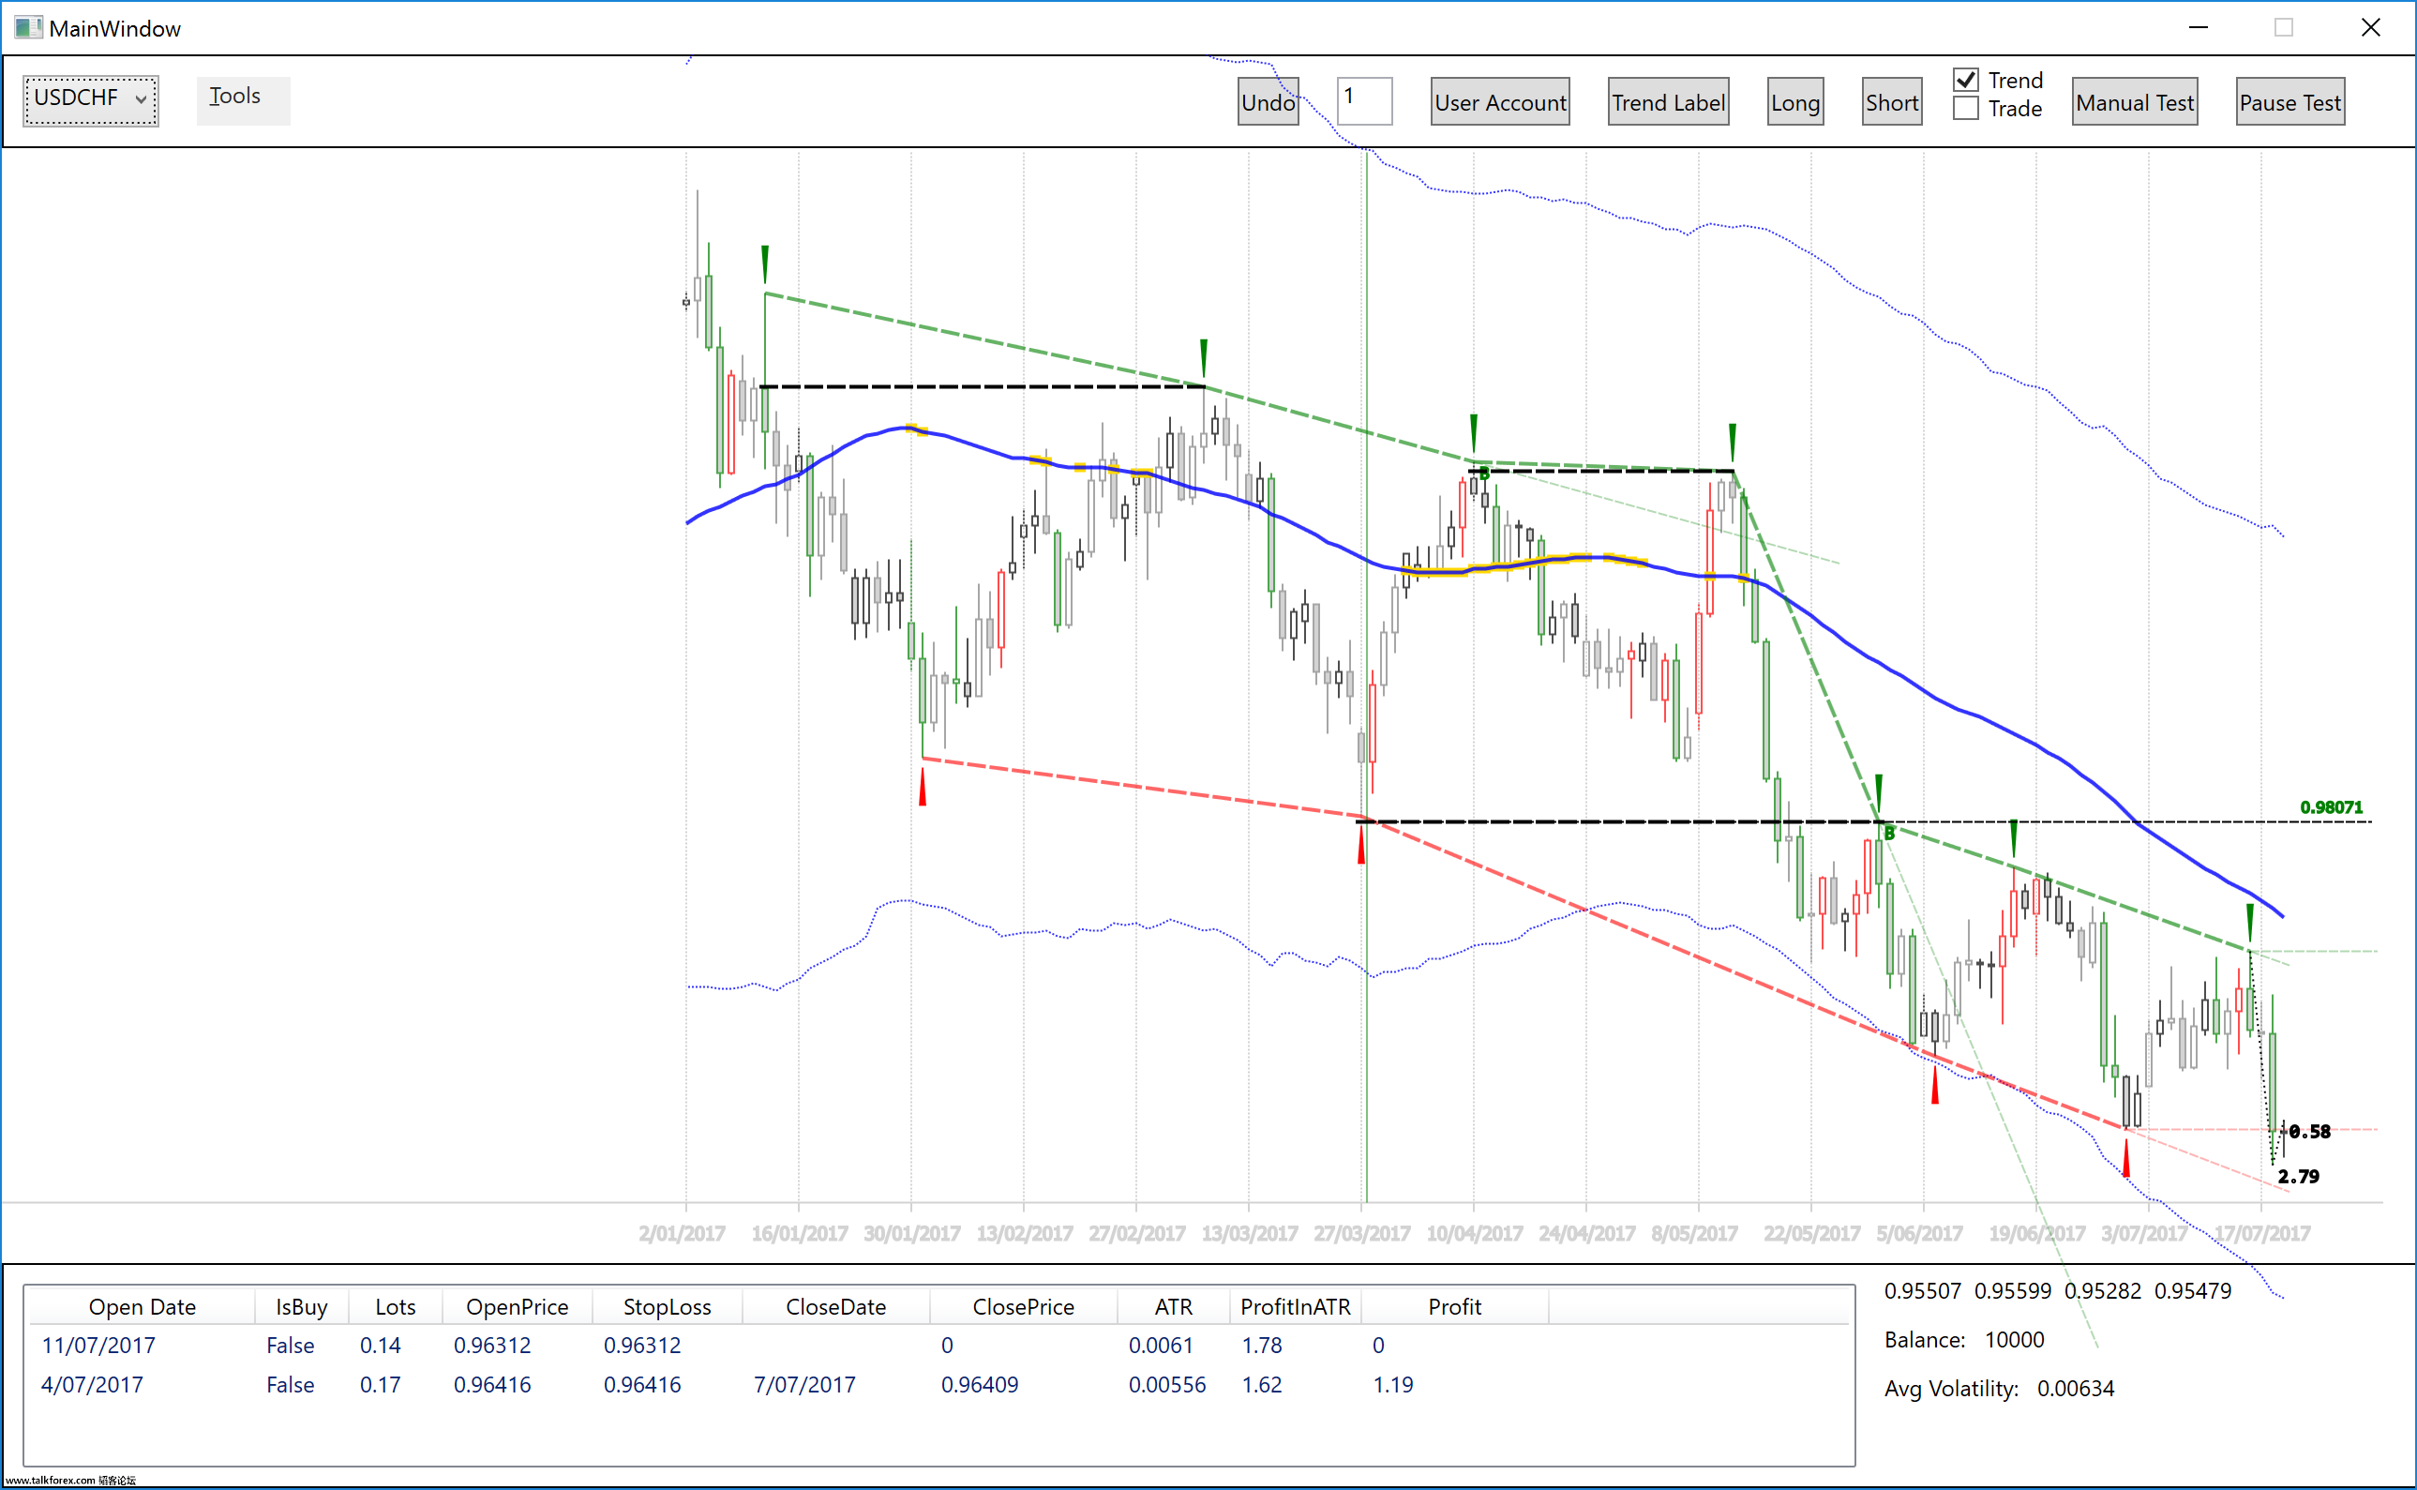
Task: Click the 17/07/2017 date axis label
Action: 2261,1234
